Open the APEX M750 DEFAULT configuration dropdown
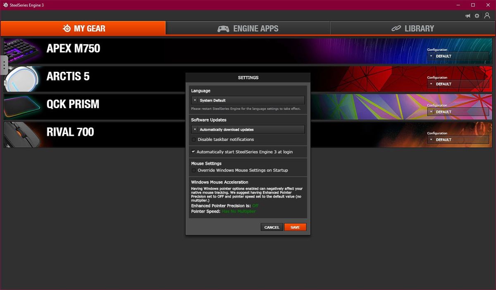The width and height of the screenshot is (496, 290). [458, 56]
